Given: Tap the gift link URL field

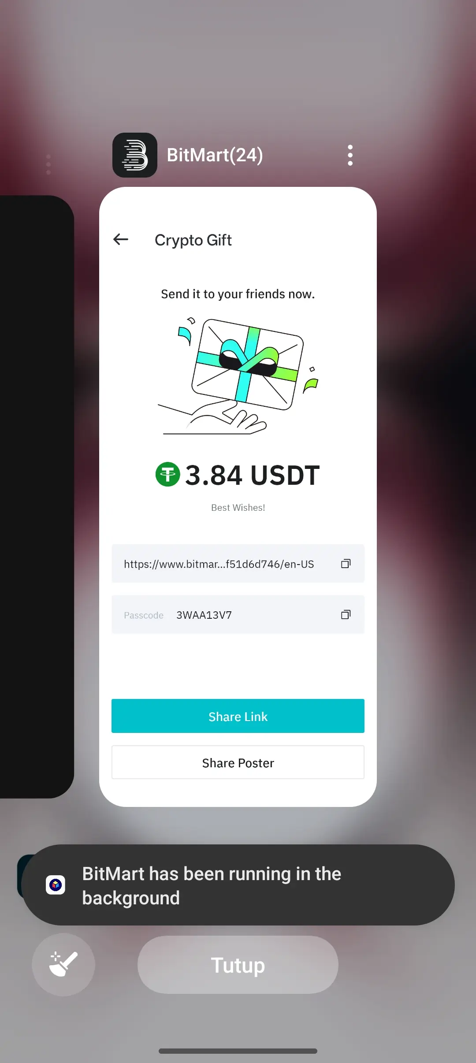Looking at the screenshot, I should click(x=238, y=564).
